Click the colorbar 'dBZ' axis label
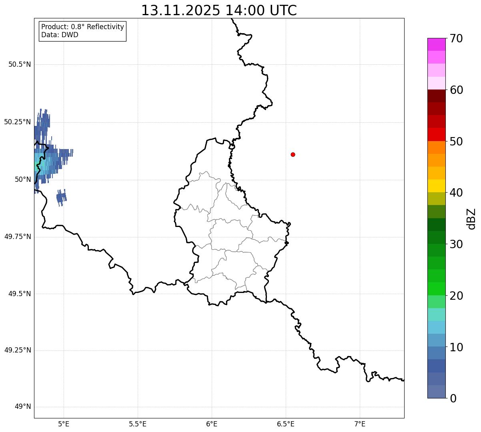Image resolution: width=481 pixels, height=432 pixels. click(x=471, y=219)
